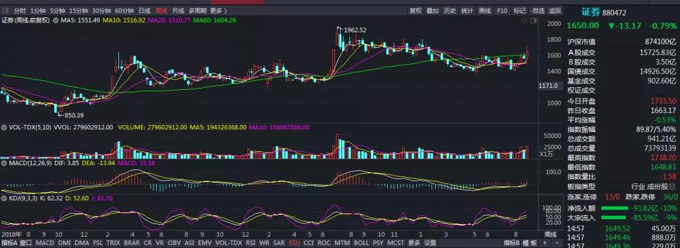Click the diamond icon above the price scale
This screenshot has height=248, width=680.
524,20
